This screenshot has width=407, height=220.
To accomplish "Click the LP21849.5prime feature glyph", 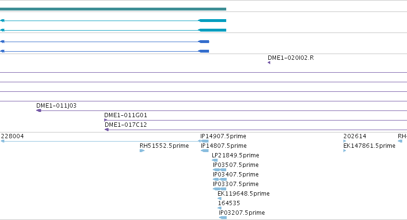I will point(215,160).
